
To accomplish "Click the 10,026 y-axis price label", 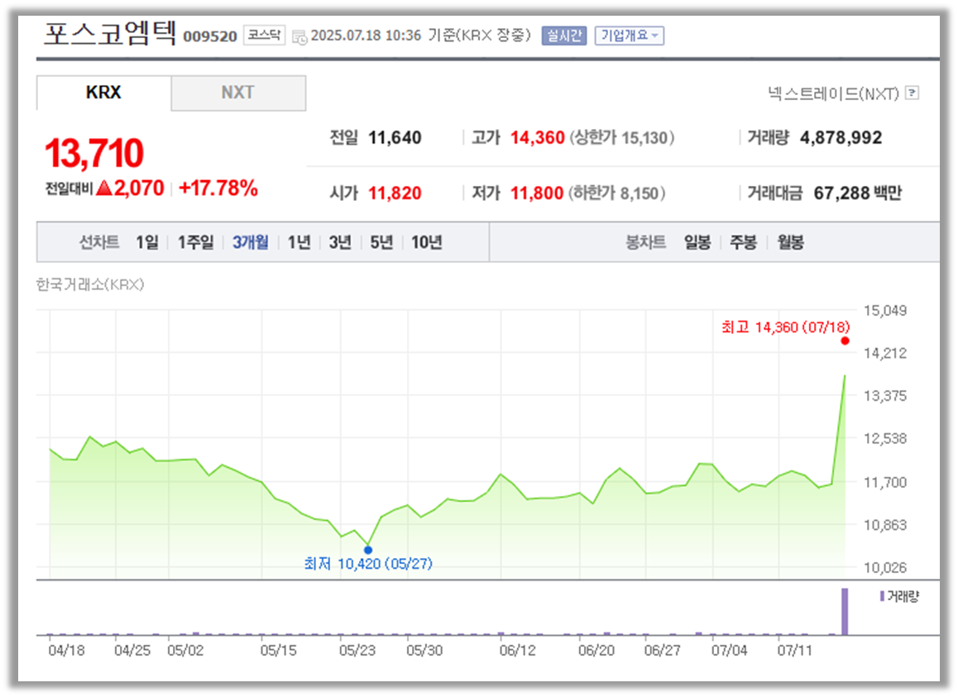I will [x=884, y=567].
